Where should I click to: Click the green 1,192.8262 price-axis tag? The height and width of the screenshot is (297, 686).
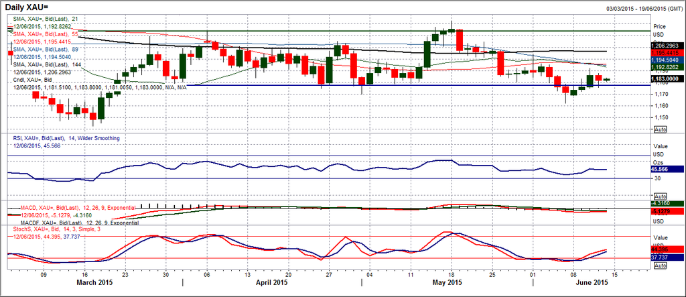tap(669, 68)
